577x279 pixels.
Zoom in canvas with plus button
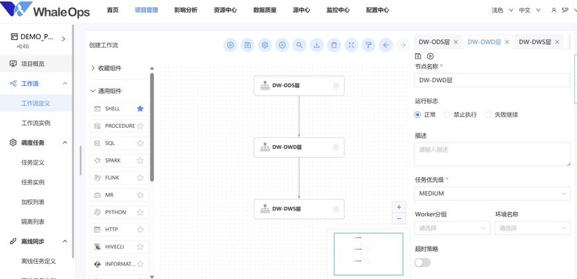point(399,207)
